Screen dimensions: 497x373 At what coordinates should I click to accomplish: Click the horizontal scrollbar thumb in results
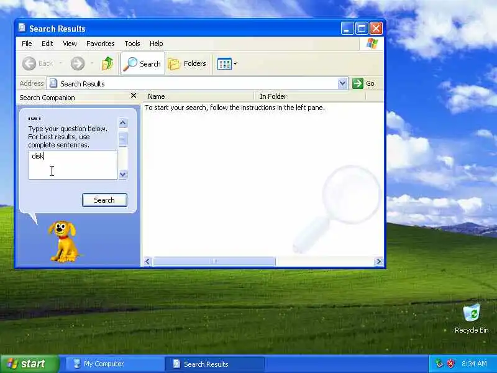pyautogui.click(x=214, y=261)
